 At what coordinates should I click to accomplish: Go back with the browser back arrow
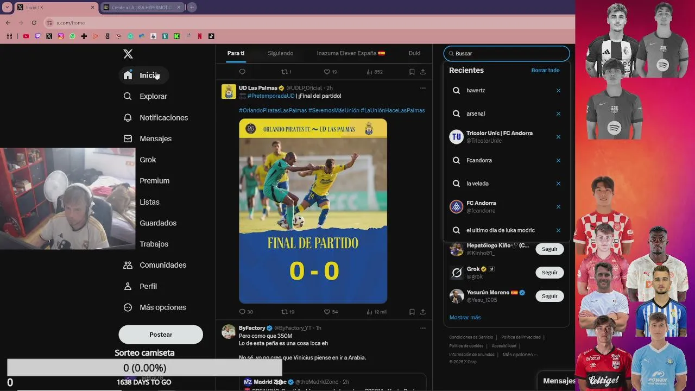point(8,23)
